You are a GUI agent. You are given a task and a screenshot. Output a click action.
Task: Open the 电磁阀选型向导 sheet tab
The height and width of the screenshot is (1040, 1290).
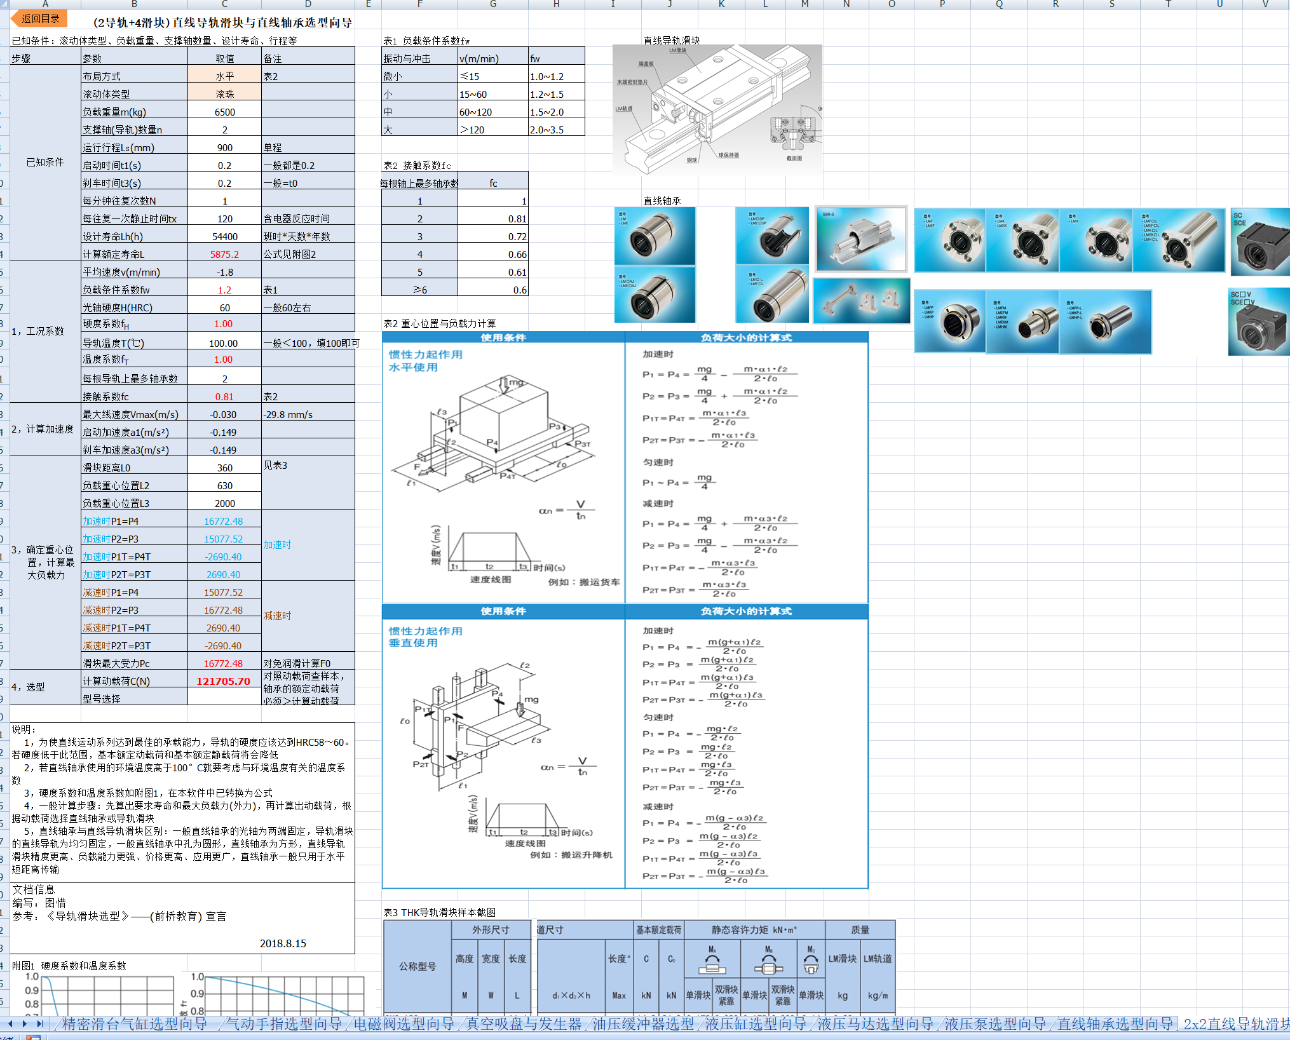pyautogui.click(x=404, y=1023)
